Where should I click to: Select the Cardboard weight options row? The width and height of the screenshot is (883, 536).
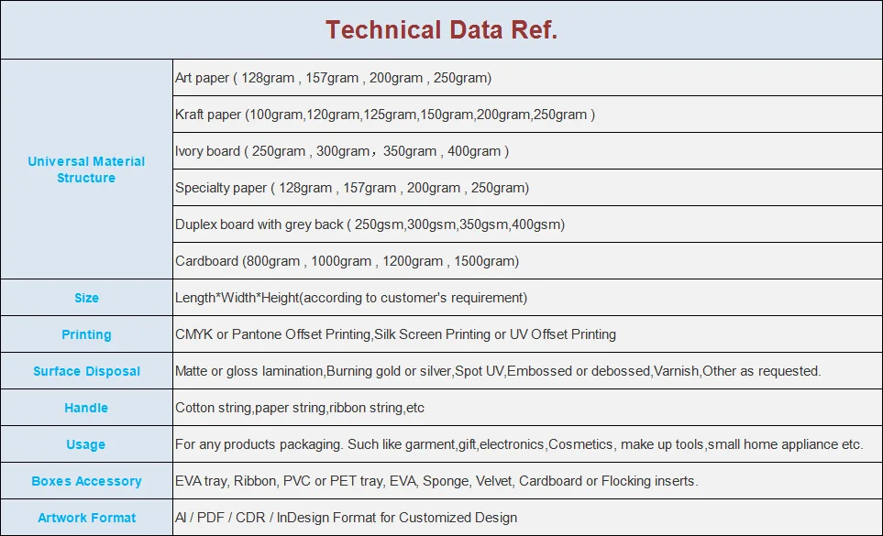pyautogui.click(x=527, y=261)
